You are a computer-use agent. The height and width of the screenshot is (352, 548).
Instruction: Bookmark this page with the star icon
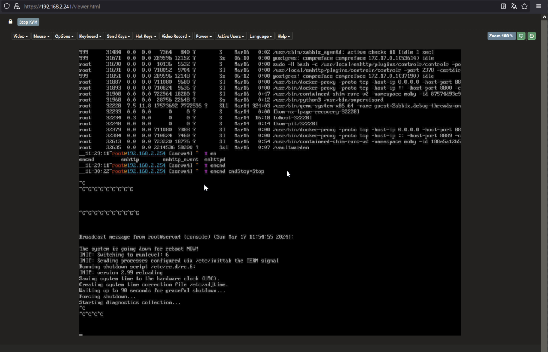[x=524, y=6]
